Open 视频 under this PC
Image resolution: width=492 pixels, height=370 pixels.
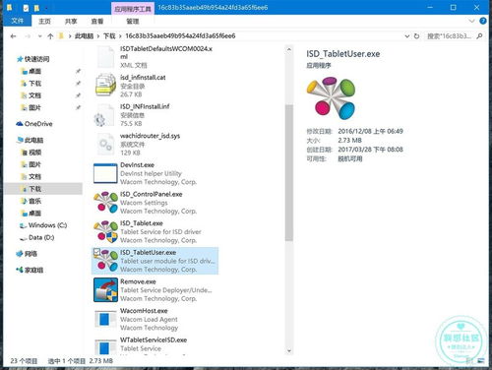[x=34, y=153]
